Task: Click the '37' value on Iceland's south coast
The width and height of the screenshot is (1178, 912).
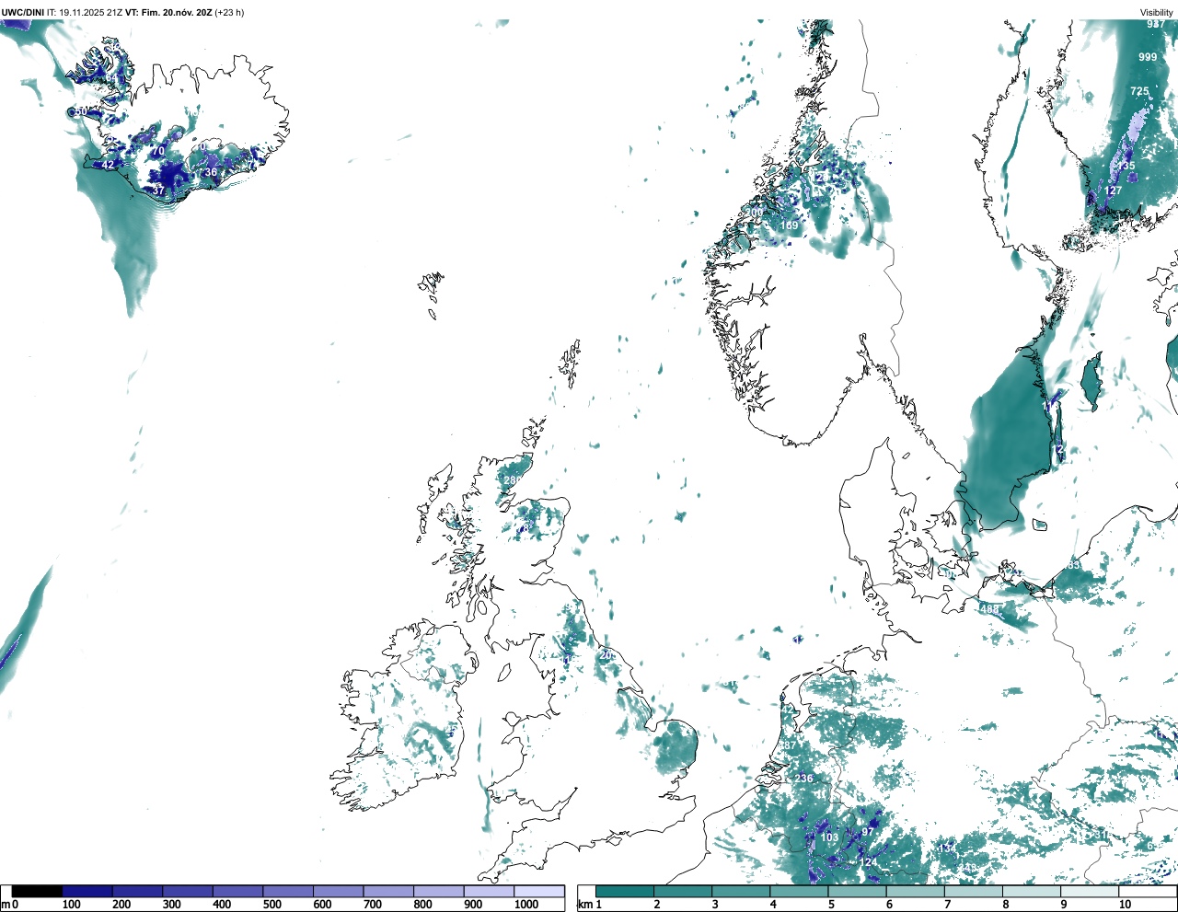Action: pyautogui.click(x=158, y=190)
